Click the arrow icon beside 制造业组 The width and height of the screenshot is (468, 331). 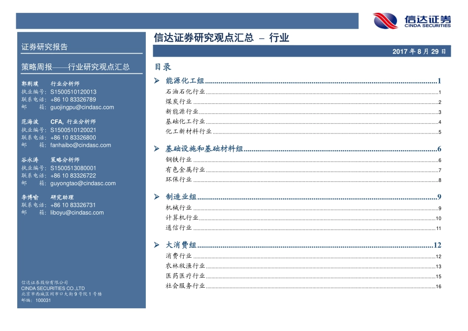point(157,196)
